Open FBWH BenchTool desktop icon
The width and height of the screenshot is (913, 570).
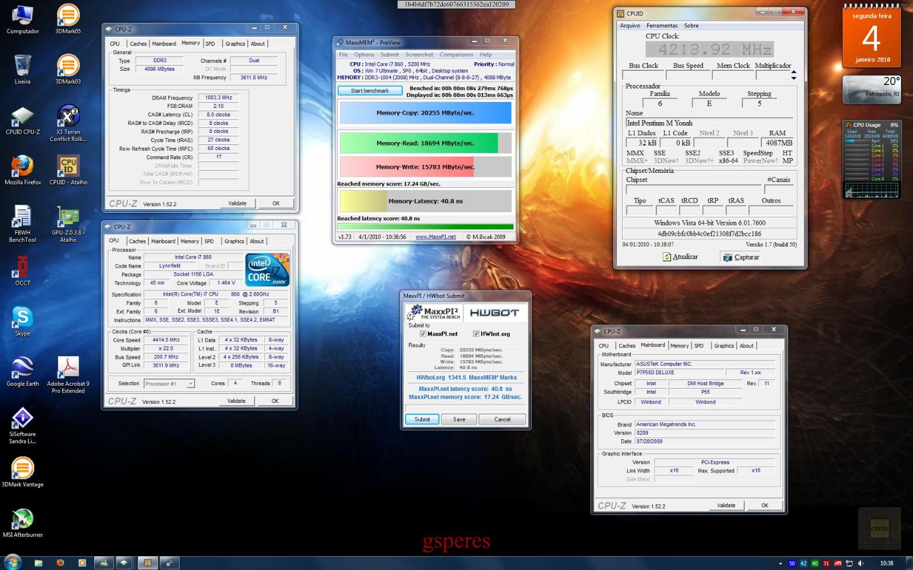23,224
